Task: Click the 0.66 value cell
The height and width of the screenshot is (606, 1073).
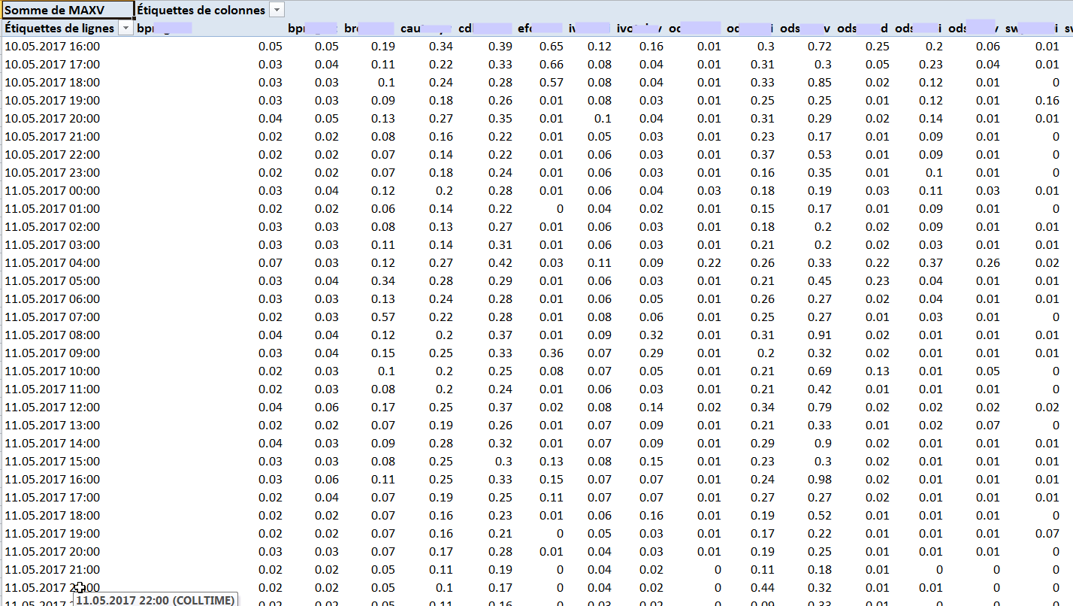Action: 551,65
